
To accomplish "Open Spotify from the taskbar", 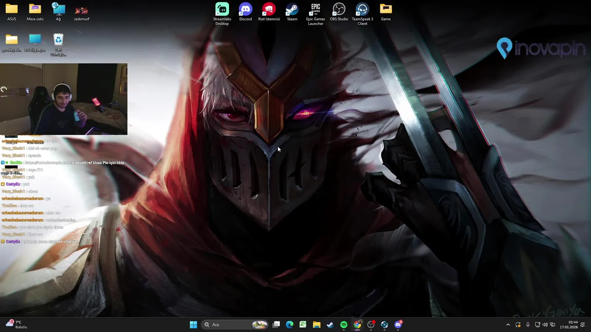I will click(x=344, y=325).
